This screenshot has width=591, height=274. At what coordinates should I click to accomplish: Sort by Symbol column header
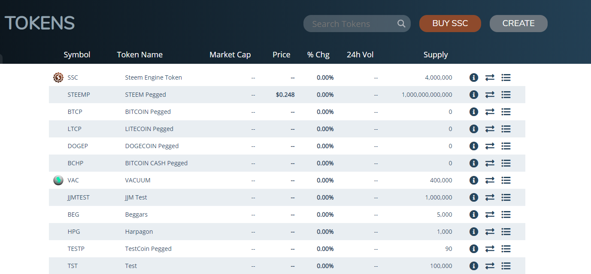click(77, 55)
